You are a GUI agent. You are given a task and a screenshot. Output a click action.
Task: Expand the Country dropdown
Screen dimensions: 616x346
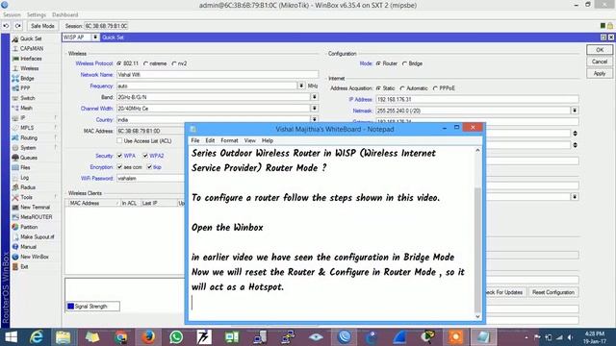pos(315,119)
